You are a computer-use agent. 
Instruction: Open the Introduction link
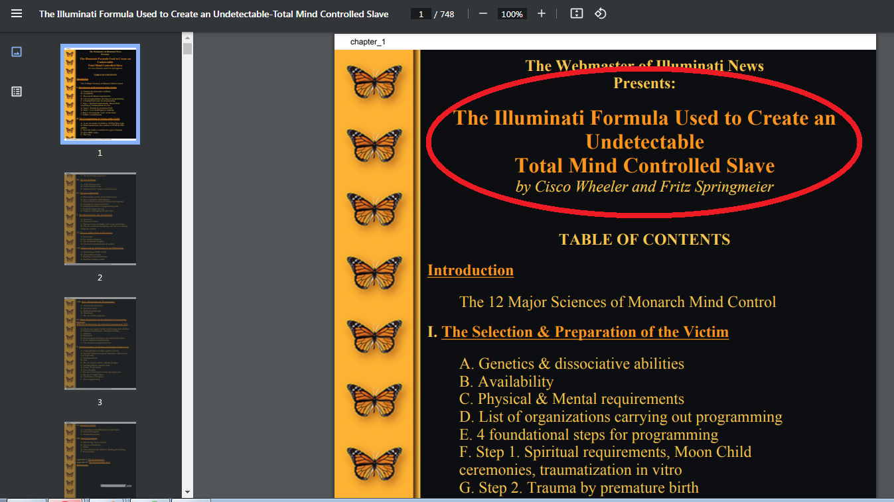tap(471, 271)
